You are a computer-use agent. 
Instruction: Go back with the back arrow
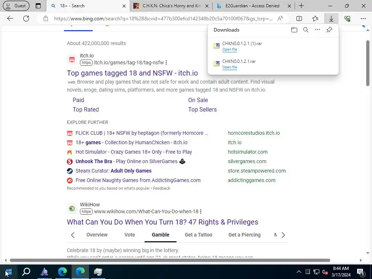click(x=10, y=19)
